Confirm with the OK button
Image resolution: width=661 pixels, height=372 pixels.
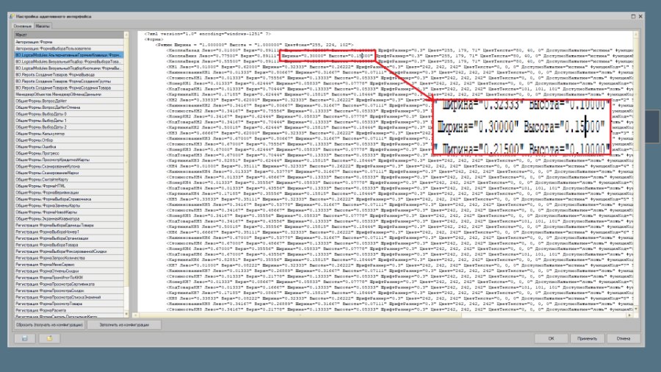tap(551, 338)
